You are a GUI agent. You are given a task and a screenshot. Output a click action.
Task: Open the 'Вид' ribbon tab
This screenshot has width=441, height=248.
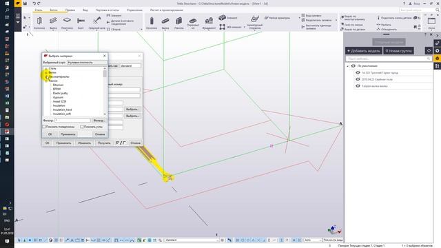[85, 10]
